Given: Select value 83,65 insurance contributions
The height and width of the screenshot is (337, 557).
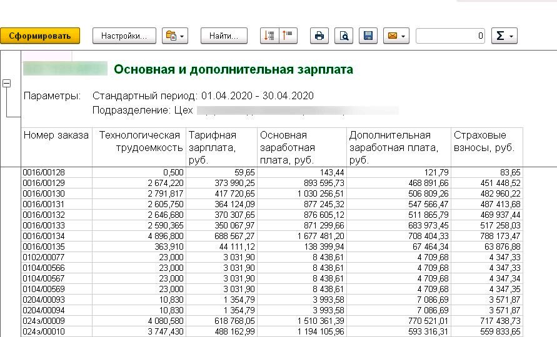Looking at the screenshot, I should (487, 172).
